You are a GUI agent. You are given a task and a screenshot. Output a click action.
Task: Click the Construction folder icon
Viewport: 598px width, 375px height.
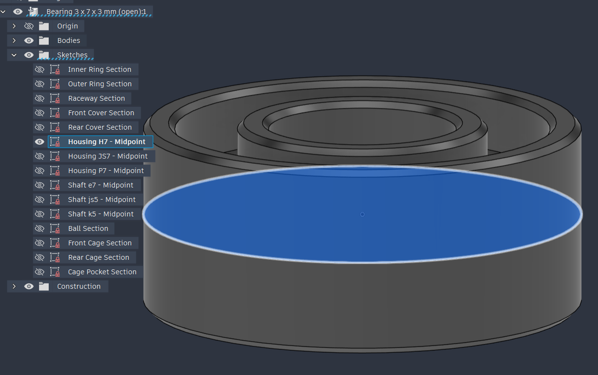click(44, 286)
